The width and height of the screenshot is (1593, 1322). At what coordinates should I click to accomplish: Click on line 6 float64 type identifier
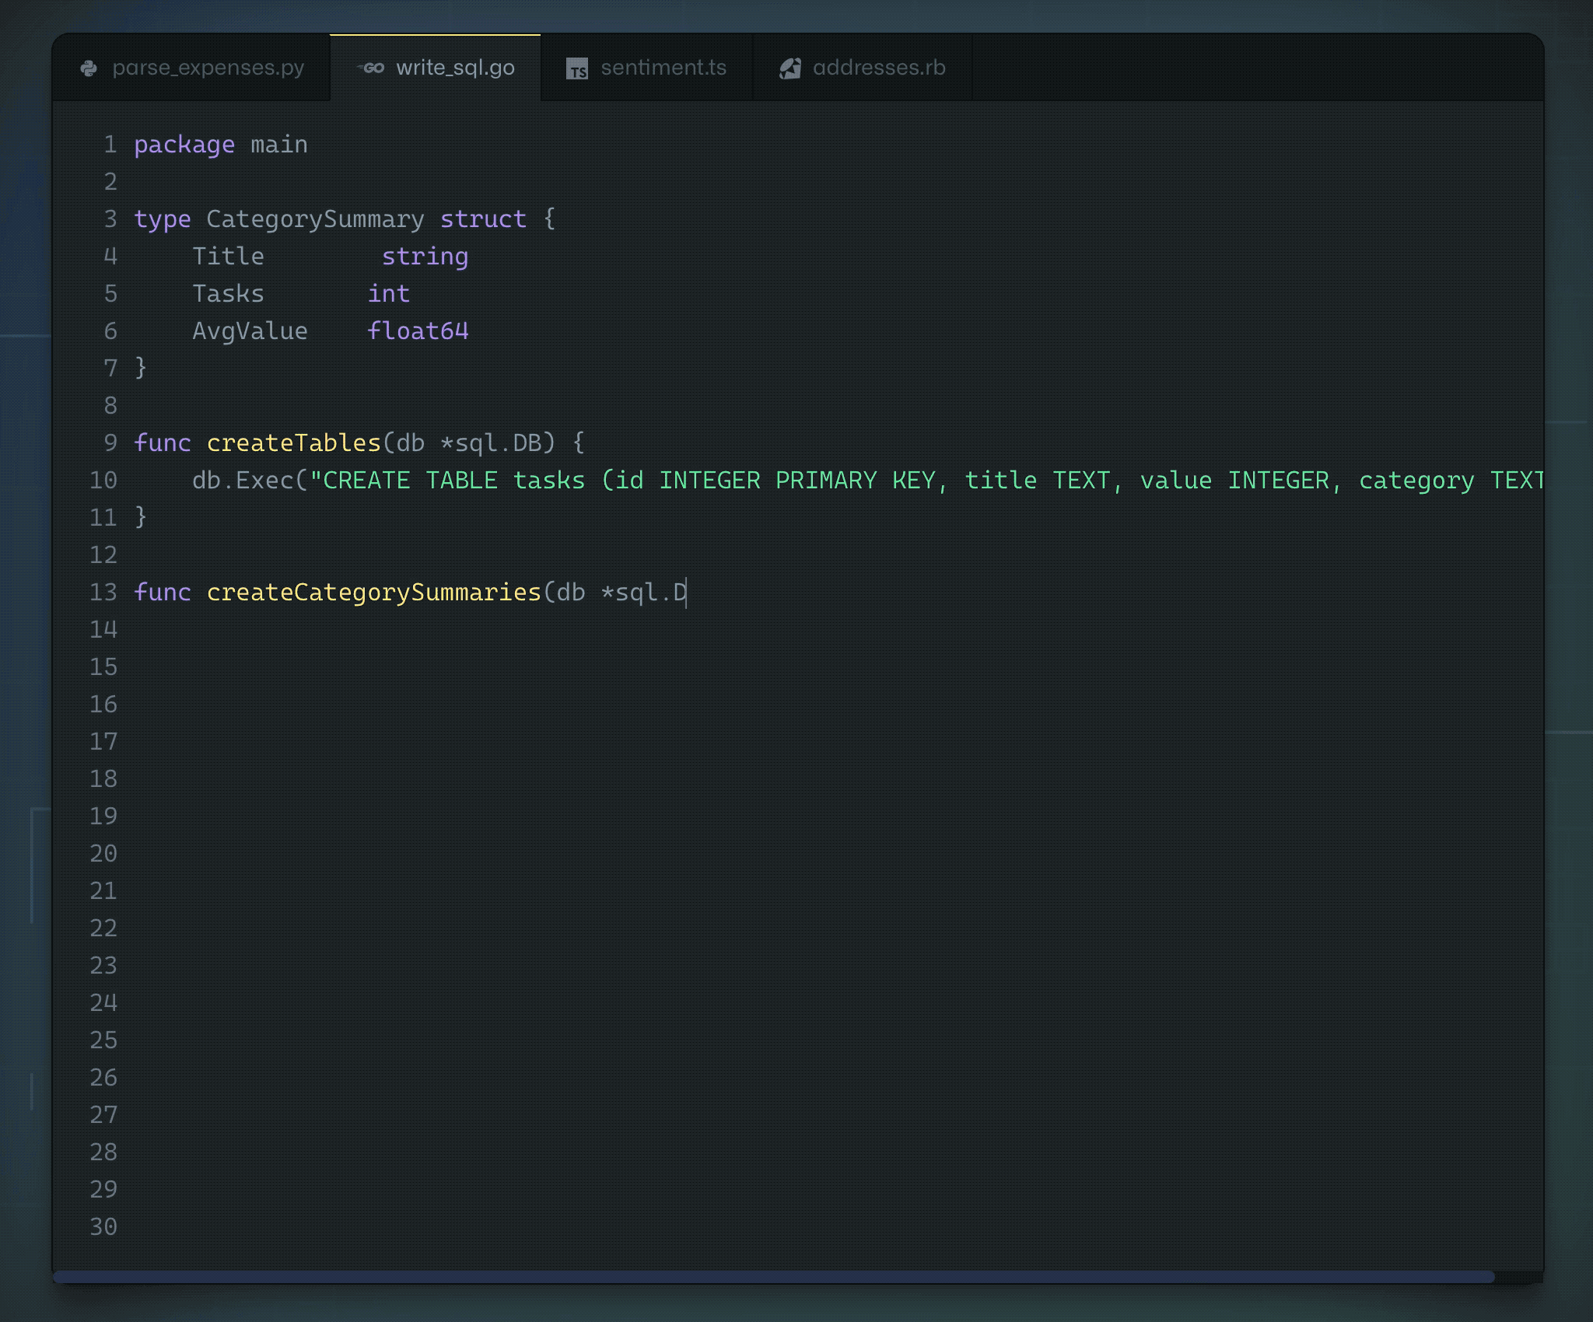417,330
